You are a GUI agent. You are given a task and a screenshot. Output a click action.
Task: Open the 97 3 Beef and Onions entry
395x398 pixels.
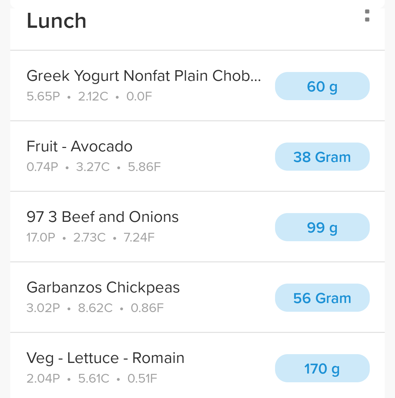click(x=103, y=217)
